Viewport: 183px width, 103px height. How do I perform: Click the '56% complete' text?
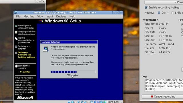(x=73, y=75)
